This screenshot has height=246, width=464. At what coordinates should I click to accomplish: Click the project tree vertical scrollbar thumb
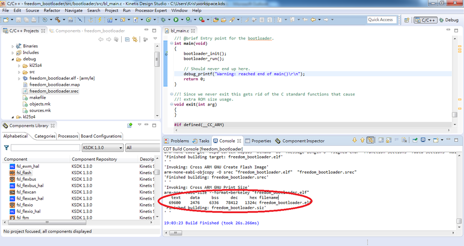(x=157, y=59)
